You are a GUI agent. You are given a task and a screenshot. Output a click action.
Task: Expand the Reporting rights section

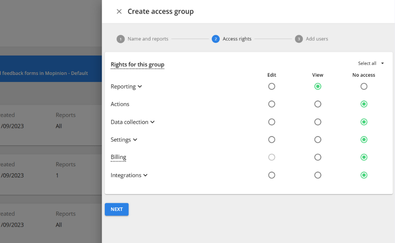point(140,87)
